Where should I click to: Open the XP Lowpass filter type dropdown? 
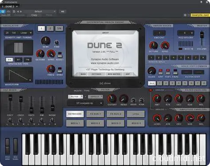(x=85, y=103)
